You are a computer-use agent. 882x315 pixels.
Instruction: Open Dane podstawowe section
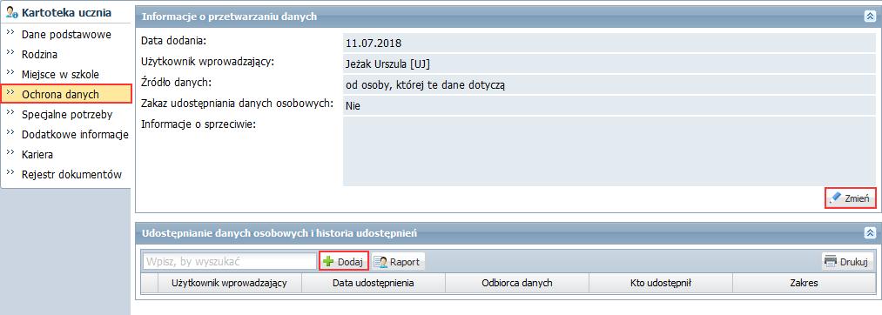(x=66, y=34)
